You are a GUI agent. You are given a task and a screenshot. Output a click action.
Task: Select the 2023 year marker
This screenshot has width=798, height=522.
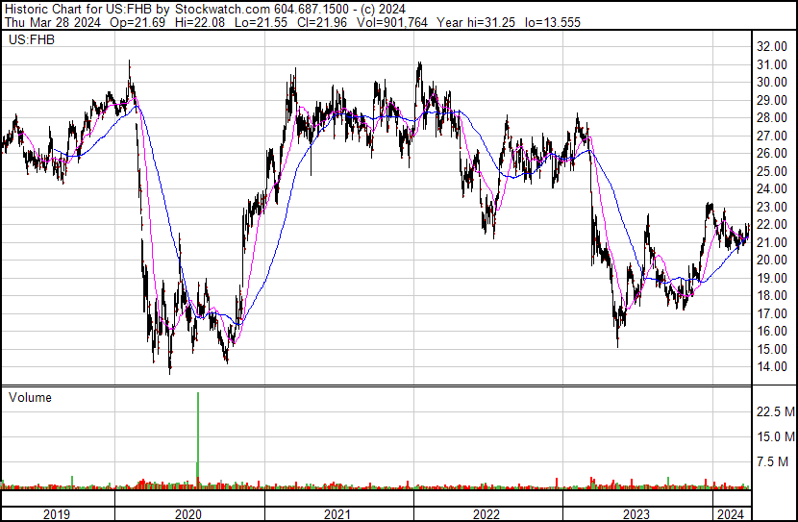tap(636, 513)
